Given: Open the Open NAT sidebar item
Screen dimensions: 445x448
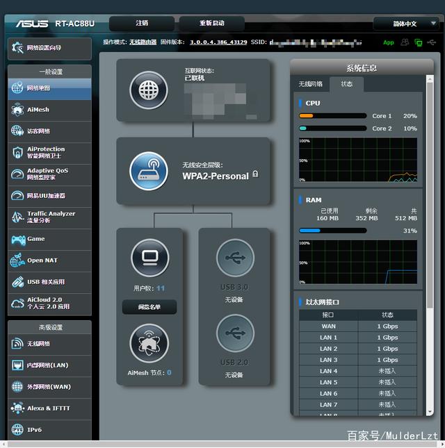Looking at the screenshot, I should [x=50, y=260].
